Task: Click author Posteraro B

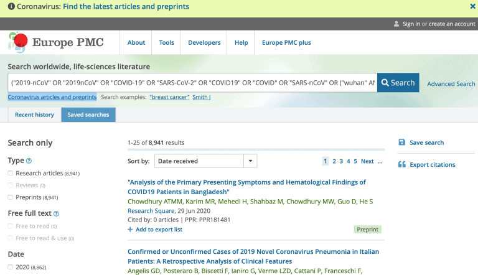Action: point(180,271)
